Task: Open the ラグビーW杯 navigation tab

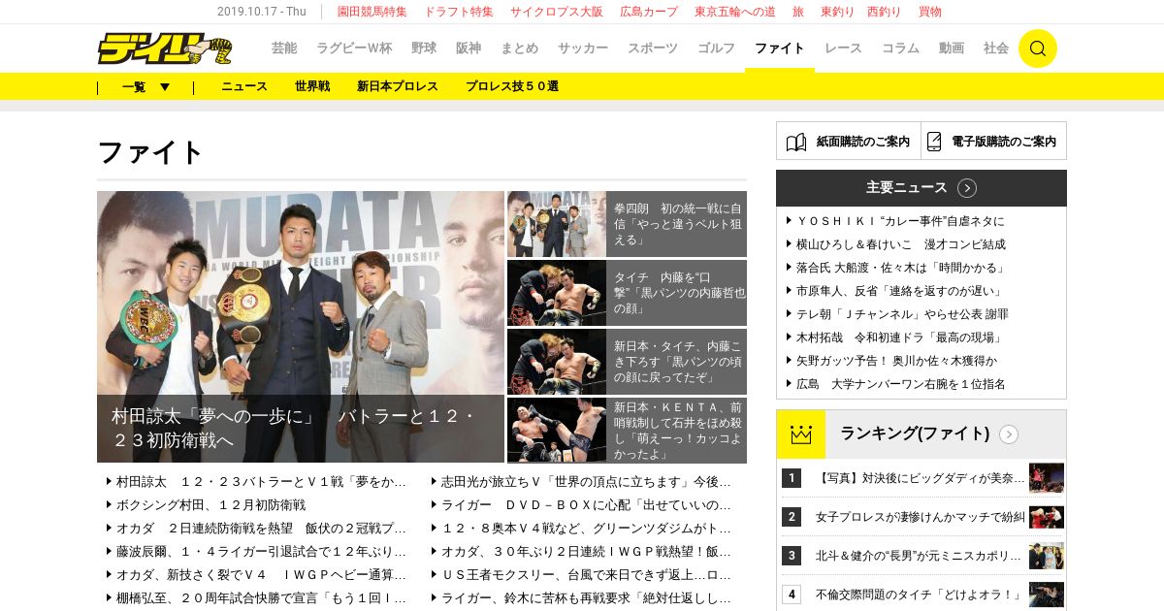Action: pos(354,48)
